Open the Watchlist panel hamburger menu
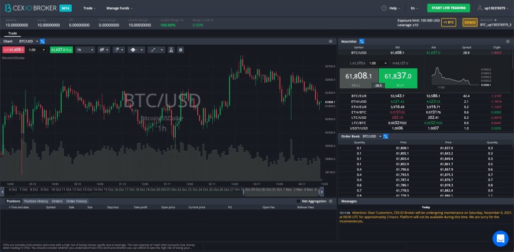 tap(508, 41)
